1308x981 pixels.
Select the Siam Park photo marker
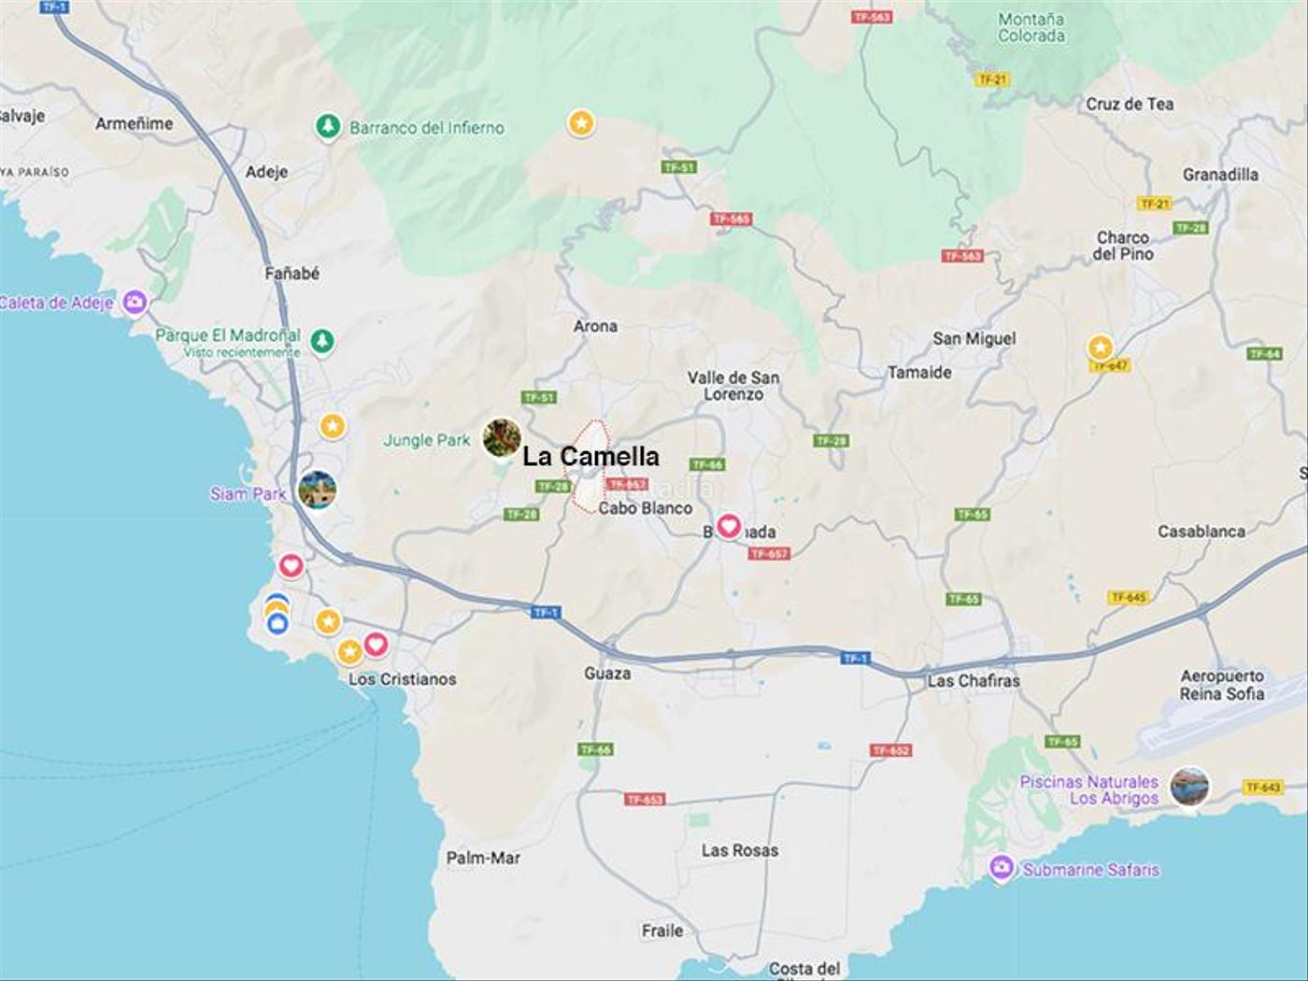[x=318, y=490]
